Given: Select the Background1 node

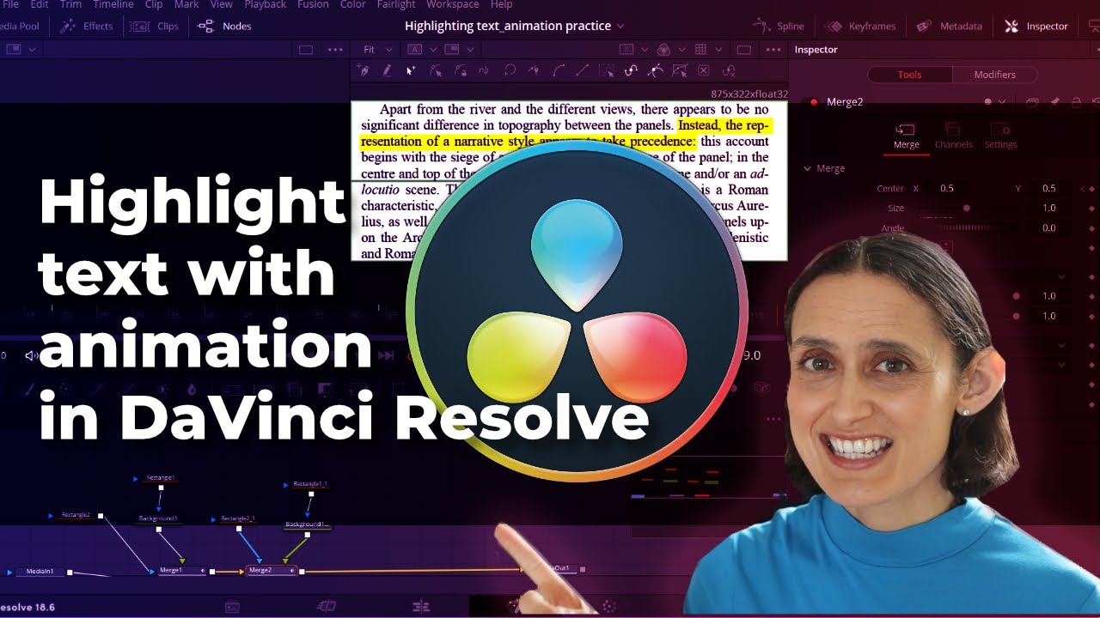Looking at the screenshot, I should (x=158, y=518).
